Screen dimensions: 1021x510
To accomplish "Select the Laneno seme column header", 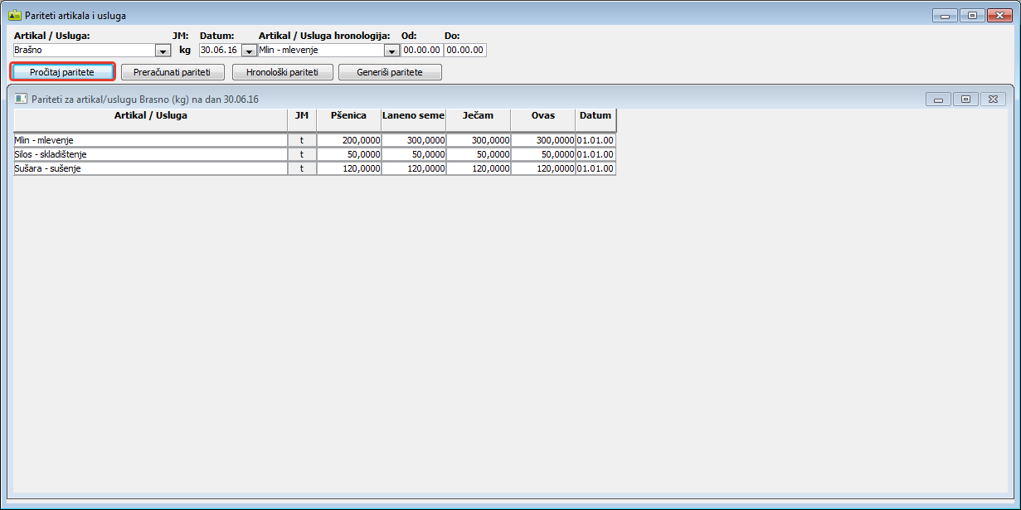I will pyautogui.click(x=413, y=116).
